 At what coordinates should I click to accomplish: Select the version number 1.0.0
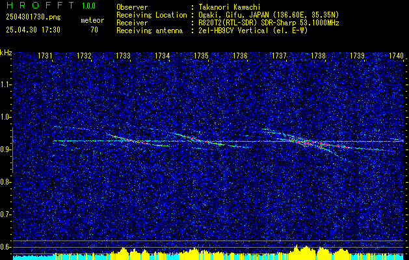pyautogui.click(x=88, y=6)
